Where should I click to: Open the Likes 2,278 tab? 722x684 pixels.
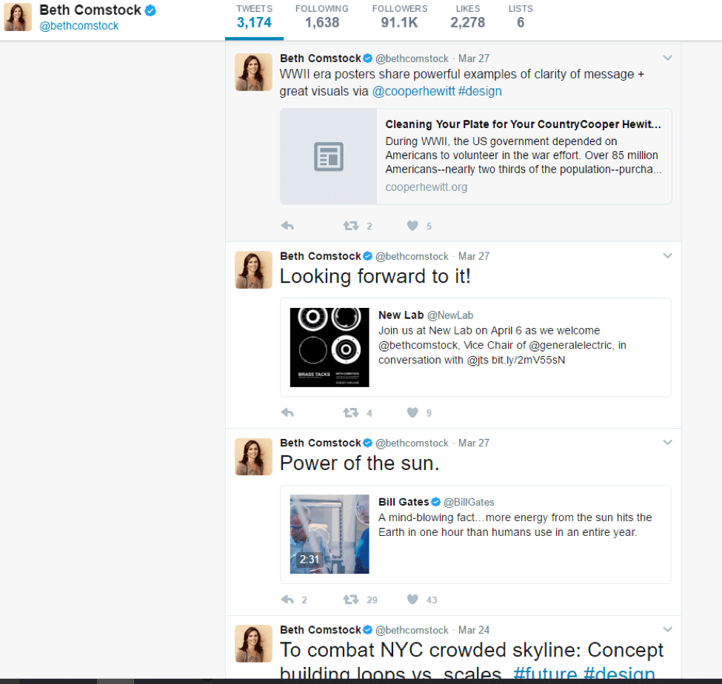point(468,18)
